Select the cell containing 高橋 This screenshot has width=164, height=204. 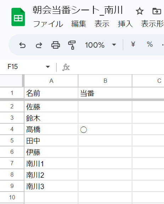[x=51, y=129]
